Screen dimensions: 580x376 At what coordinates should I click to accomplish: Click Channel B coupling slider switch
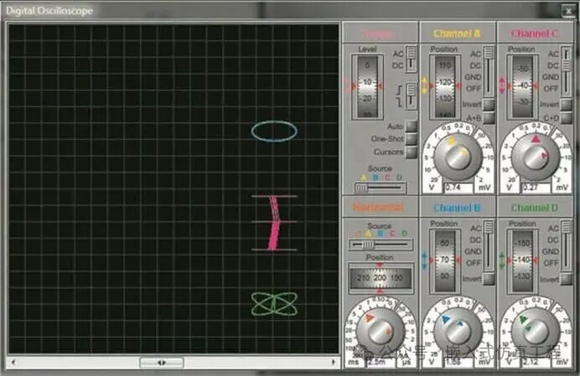point(489,245)
